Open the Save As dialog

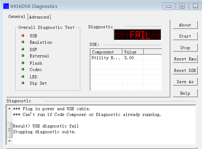[185, 82]
